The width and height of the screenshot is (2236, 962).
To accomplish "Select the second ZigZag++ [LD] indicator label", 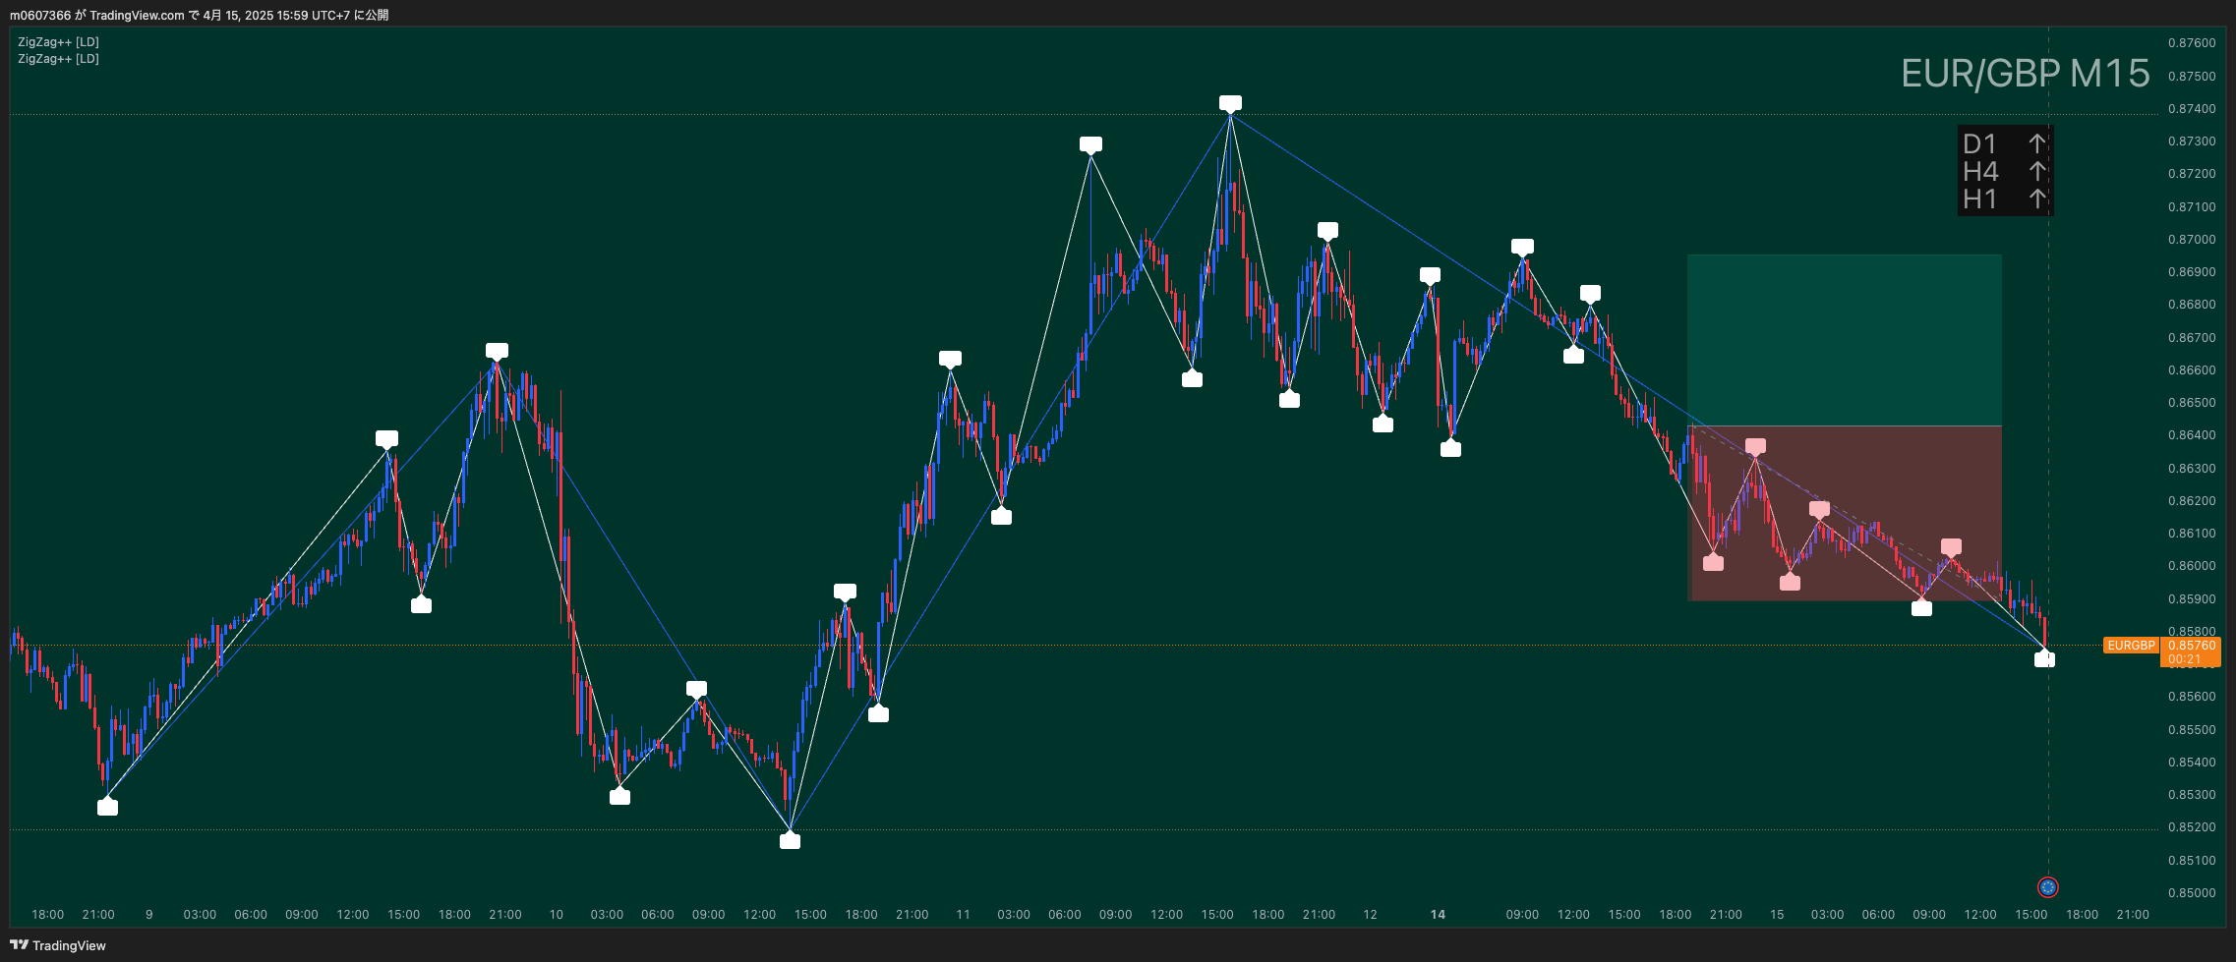I will click(58, 59).
